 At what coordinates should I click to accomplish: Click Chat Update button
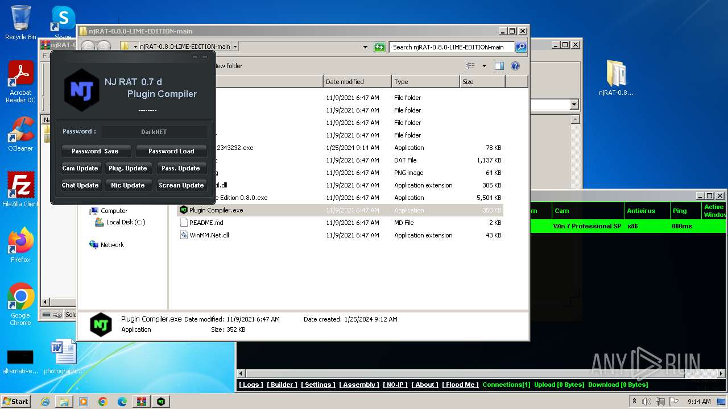coord(80,185)
